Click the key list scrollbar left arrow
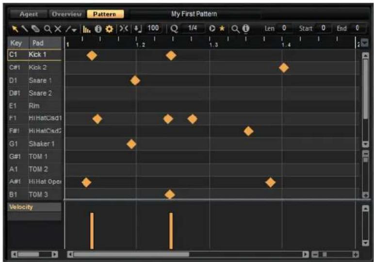The height and width of the screenshot is (262, 374). click(15, 254)
